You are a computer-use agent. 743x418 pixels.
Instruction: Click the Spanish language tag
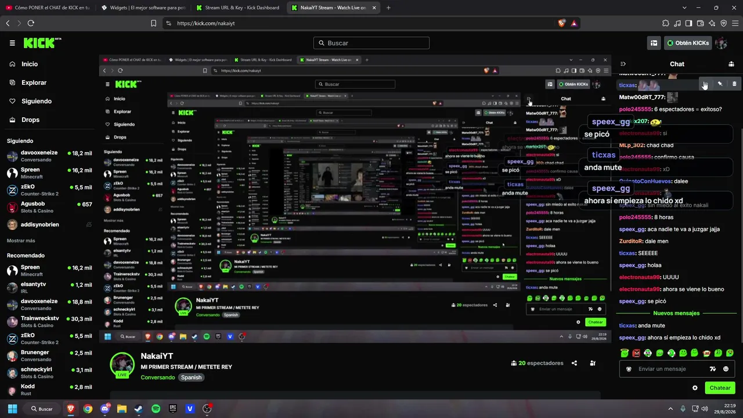191,377
